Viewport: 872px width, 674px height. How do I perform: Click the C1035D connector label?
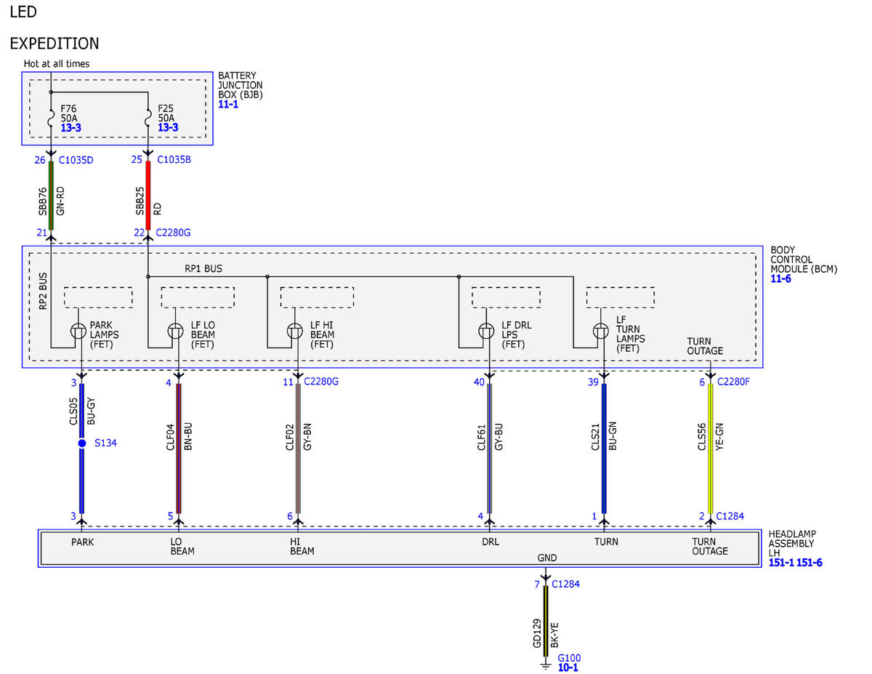(76, 160)
